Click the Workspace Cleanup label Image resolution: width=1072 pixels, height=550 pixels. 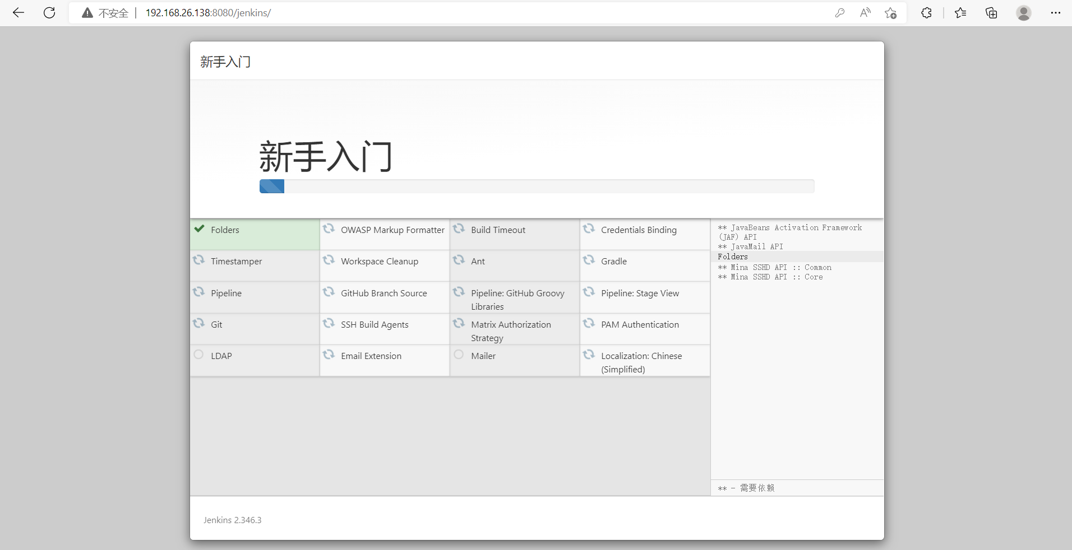point(380,262)
